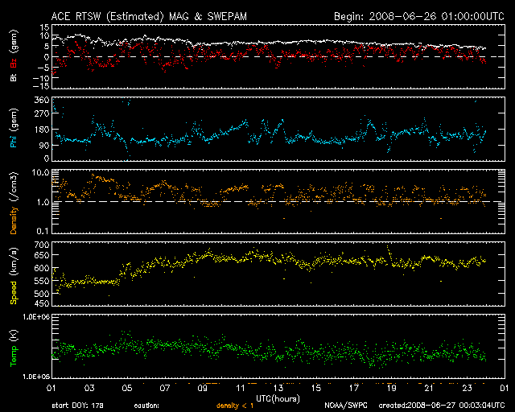Click the UTC(hours) x-axis title
The height and width of the screenshot is (412, 515).
pos(278,398)
